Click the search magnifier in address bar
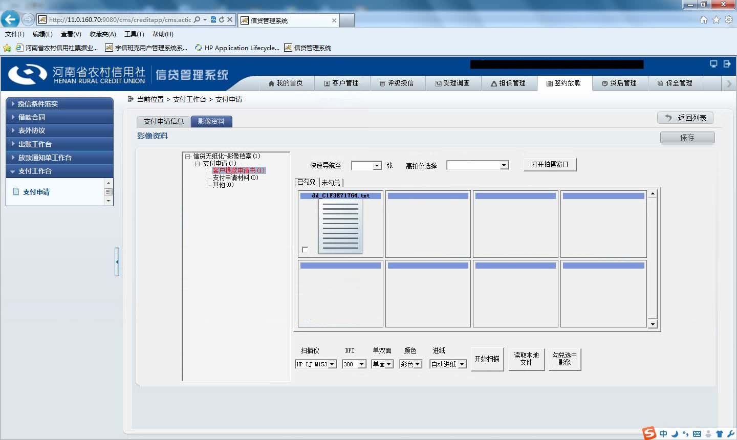The width and height of the screenshot is (737, 440). [198, 20]
